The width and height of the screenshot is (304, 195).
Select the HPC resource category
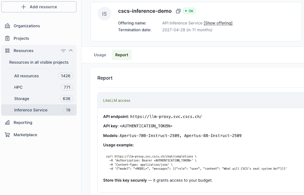pyautogui.click(x=39, y=87)
